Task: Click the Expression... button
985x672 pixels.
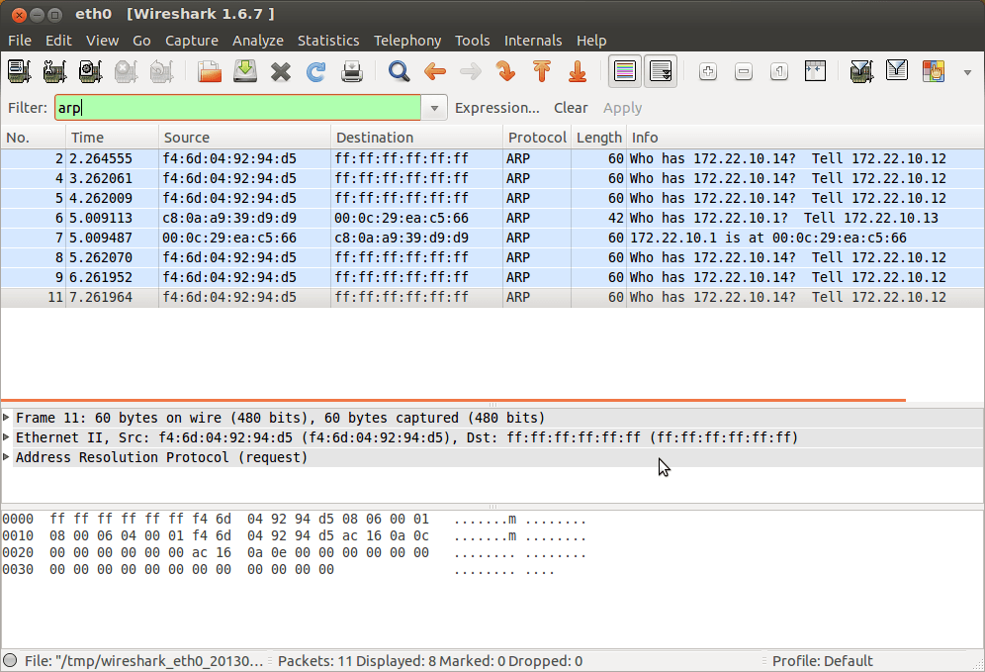Action: 496,108
